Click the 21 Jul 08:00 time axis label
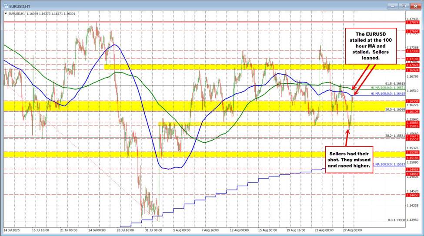Screen dimensions: 424x236 pyautogui.click(x=68, y=230)
